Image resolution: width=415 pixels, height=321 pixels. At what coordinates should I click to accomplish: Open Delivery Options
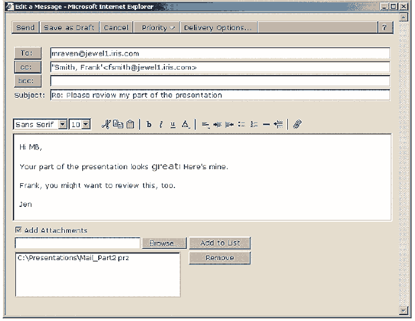218,28
